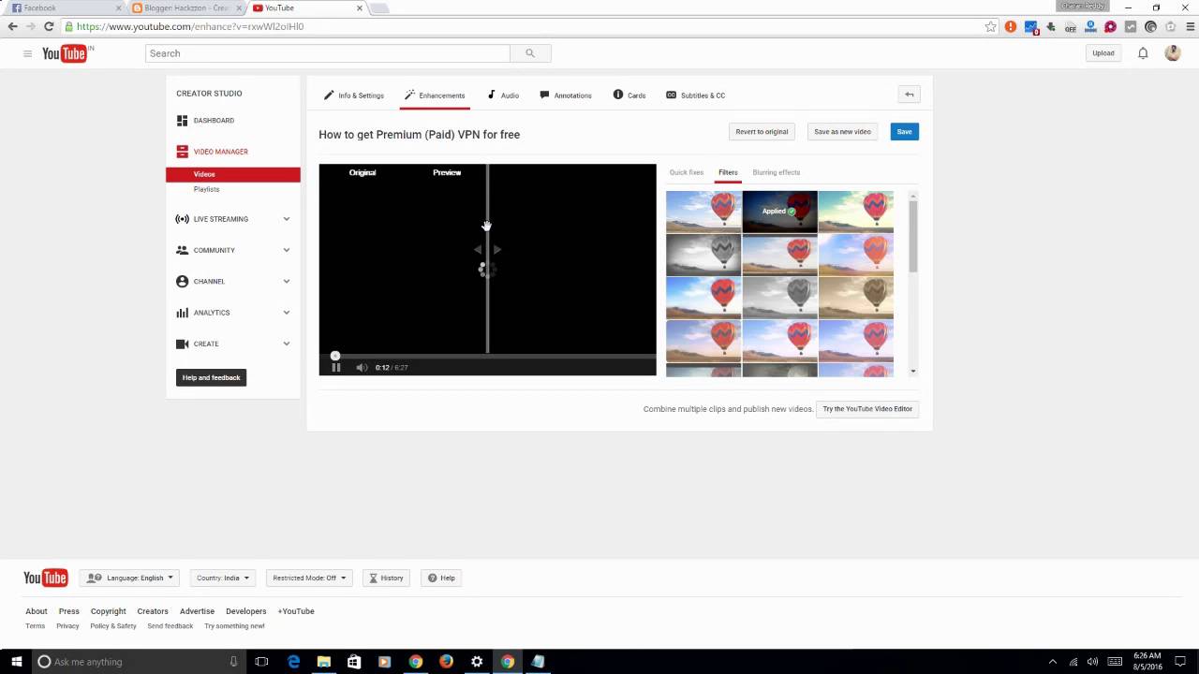This screenshot has height=674, width=1199.
Task: Open Help button in footer
Action: pyautogui.click(x=441, y=578)
